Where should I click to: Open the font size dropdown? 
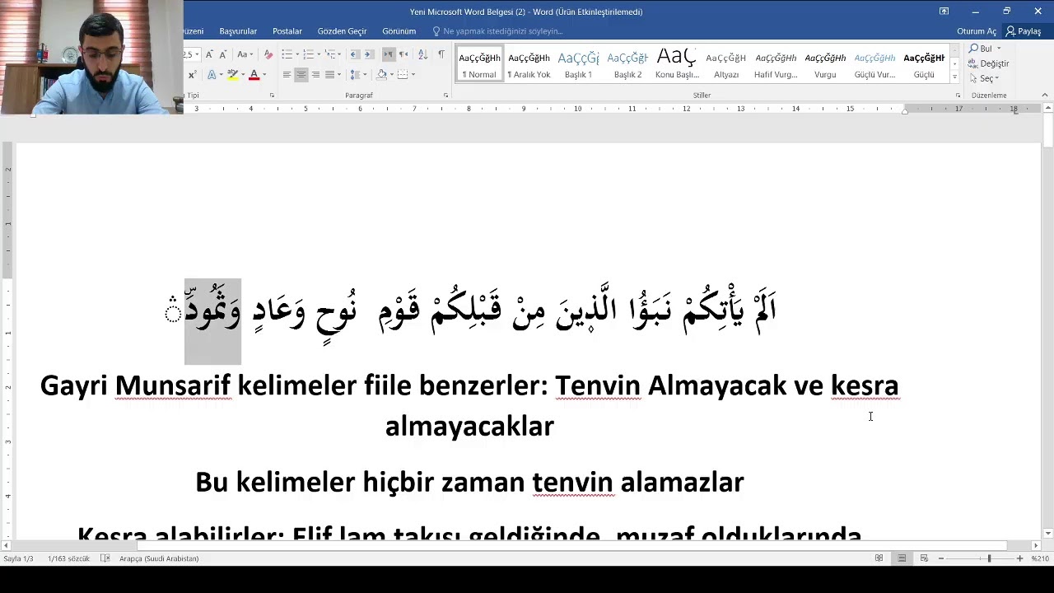point(197,54)
